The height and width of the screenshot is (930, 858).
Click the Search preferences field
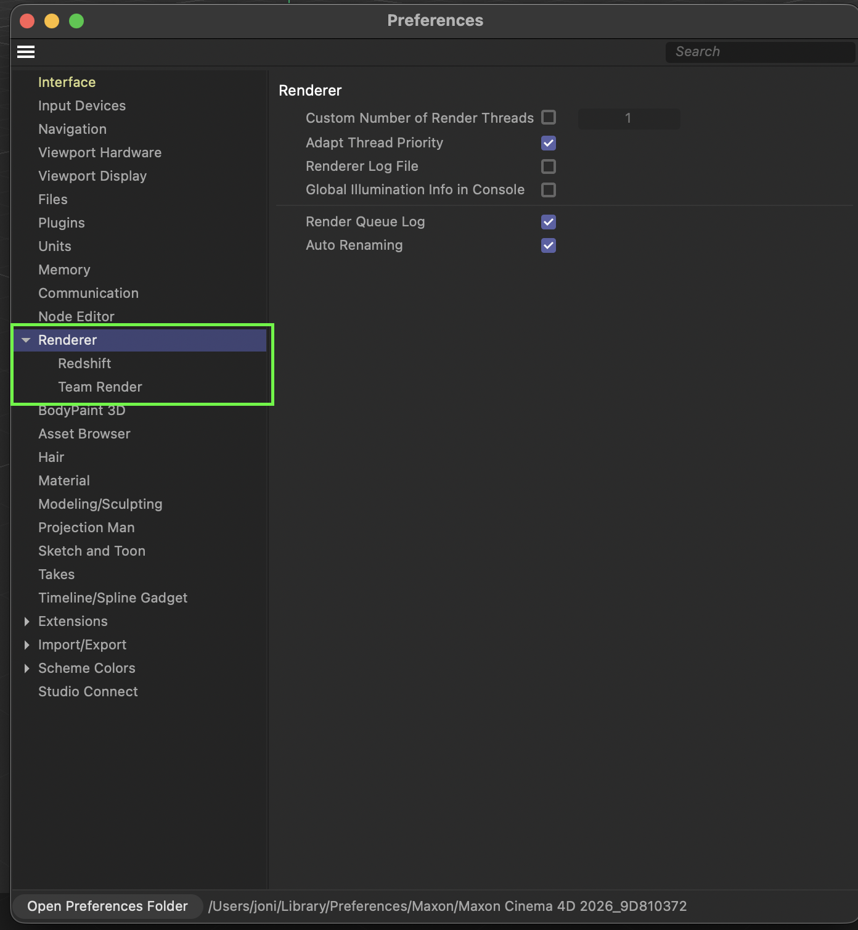759,52
